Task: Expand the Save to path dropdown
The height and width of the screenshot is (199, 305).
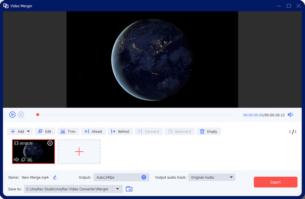Action: pos(117,189)
